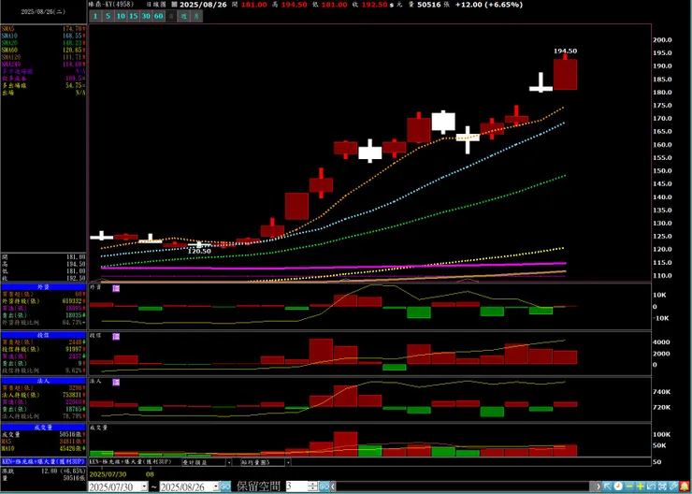Click timeline scrollbar left arrow
Image resolution: width=692 pixels, height=494 pixels.
tap(333, 487)
